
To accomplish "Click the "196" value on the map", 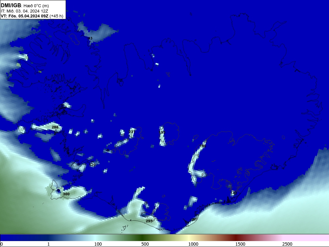I will point(203,146).
